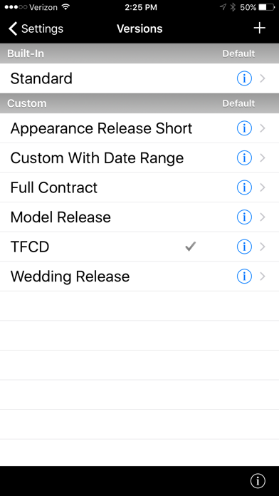Tap the Versions title in navigation bar

pyautogui.click(x=139, y=29)
